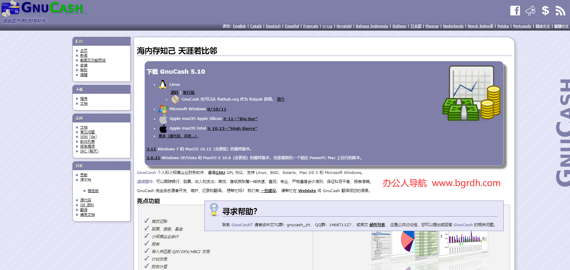Click the black Apple Intel macOS icon
The height and width of the screenshot is (270, 570).
[163, 128]
